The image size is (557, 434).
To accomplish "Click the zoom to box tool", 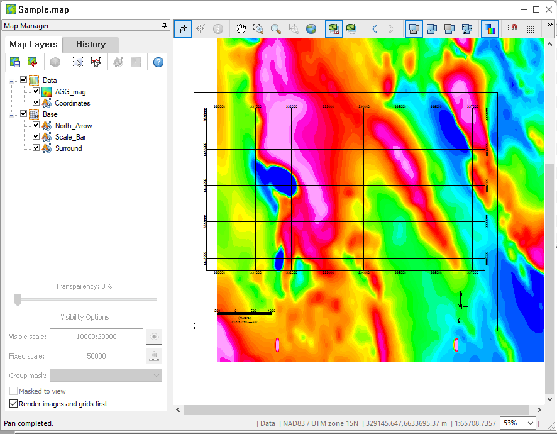I will (258, 28).
